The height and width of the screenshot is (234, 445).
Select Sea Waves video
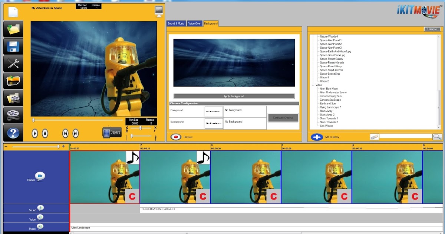(x=327, y=126)
